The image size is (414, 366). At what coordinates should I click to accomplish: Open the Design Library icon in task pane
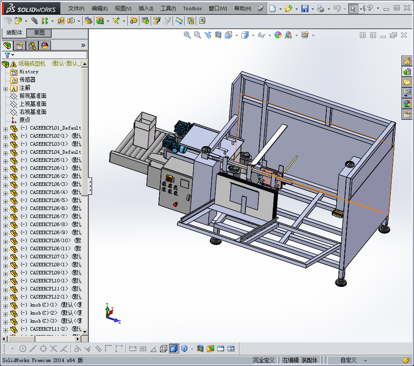(x=407, y=72)
